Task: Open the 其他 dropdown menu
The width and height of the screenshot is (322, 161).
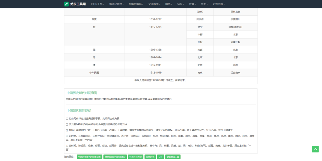Action: click(204, 4)
